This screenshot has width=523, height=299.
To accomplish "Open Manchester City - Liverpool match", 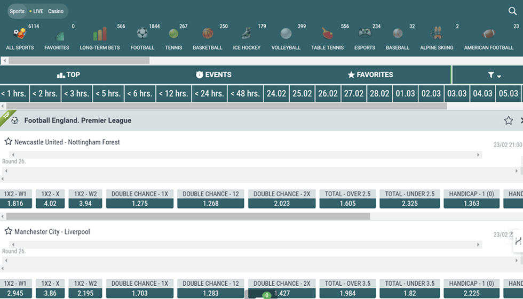I will [52, 232].
